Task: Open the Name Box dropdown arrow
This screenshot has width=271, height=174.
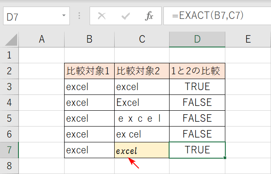Action: click(64, 15)
